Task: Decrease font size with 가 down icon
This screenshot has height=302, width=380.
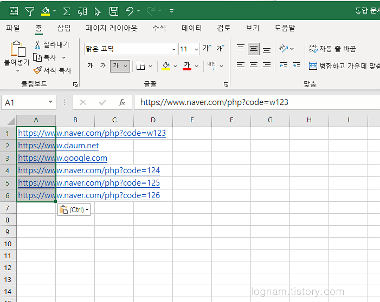Action: coord(221,48)
